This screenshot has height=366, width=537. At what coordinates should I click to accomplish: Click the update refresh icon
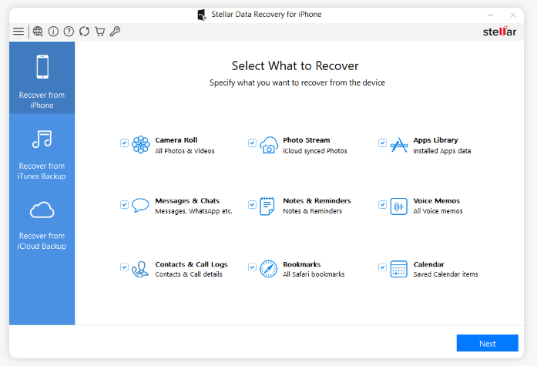pyautogui.click(x=84, y=32)
